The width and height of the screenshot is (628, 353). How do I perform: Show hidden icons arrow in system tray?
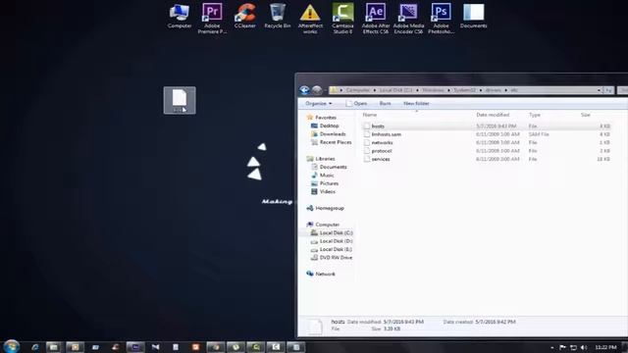tap(552, 347)
